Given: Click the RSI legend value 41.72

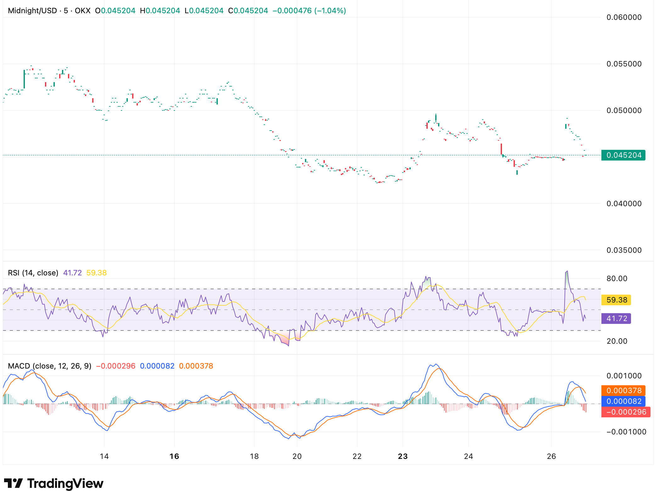Looking at the screenshot, I should click(x=72, y=273).
